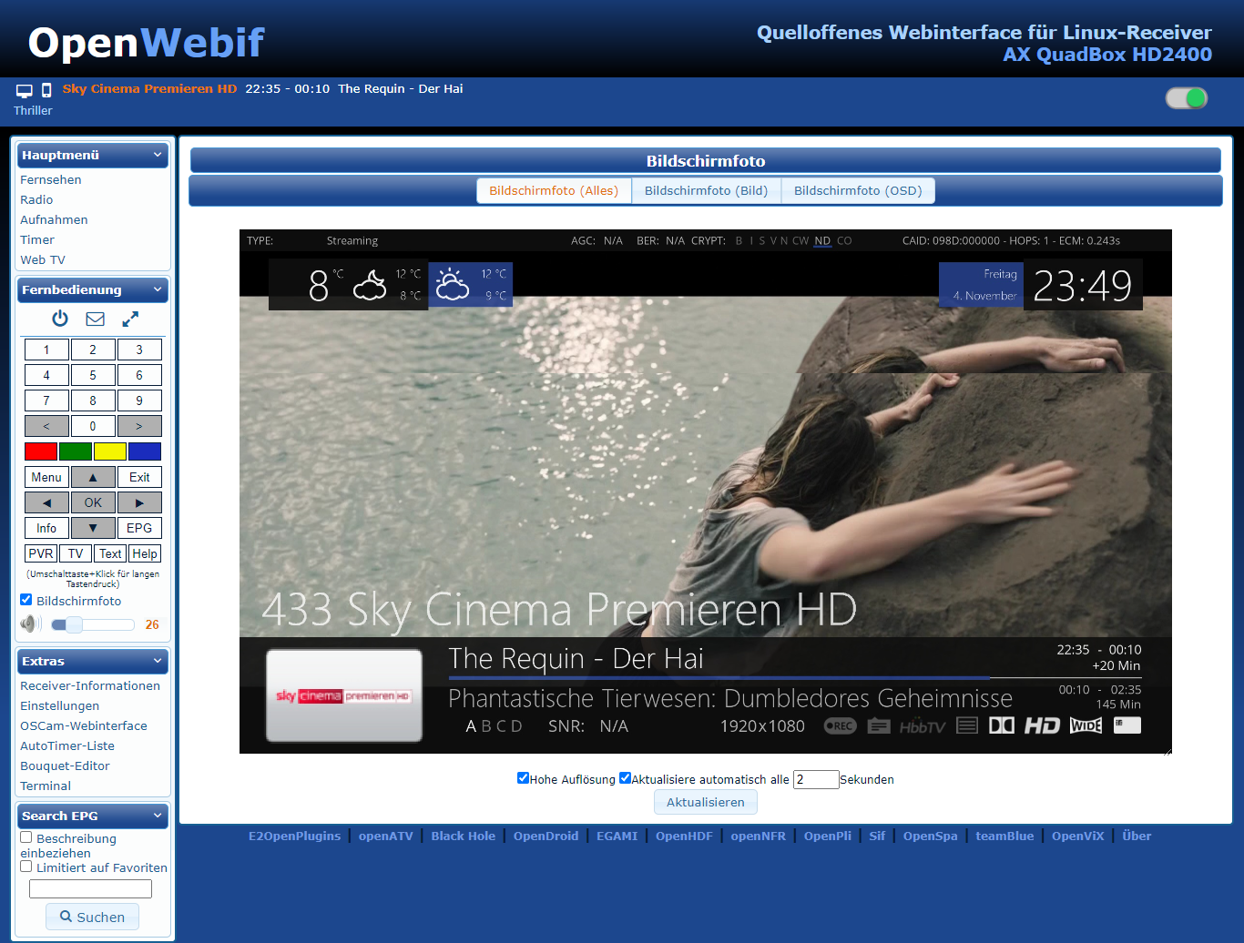This screenshot has width=1244, height=943.
Task: Click the Über footer link
Action: click(1137, 836)
